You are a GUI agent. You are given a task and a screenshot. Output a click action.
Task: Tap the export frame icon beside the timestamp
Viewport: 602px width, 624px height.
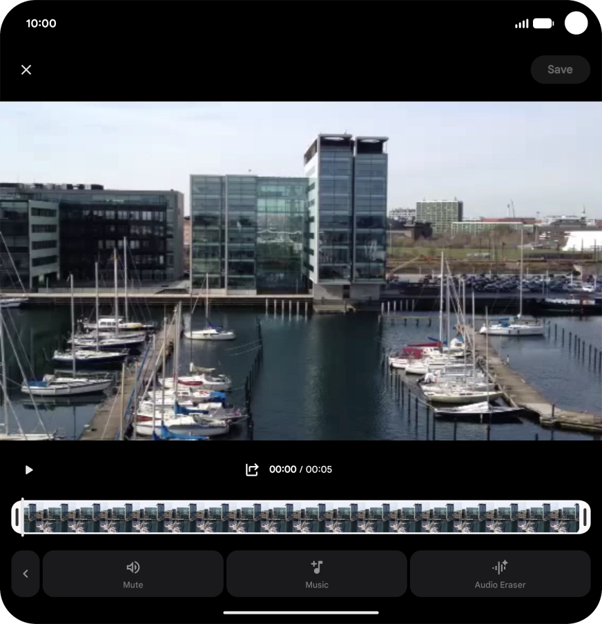click(x=252, y=469)
